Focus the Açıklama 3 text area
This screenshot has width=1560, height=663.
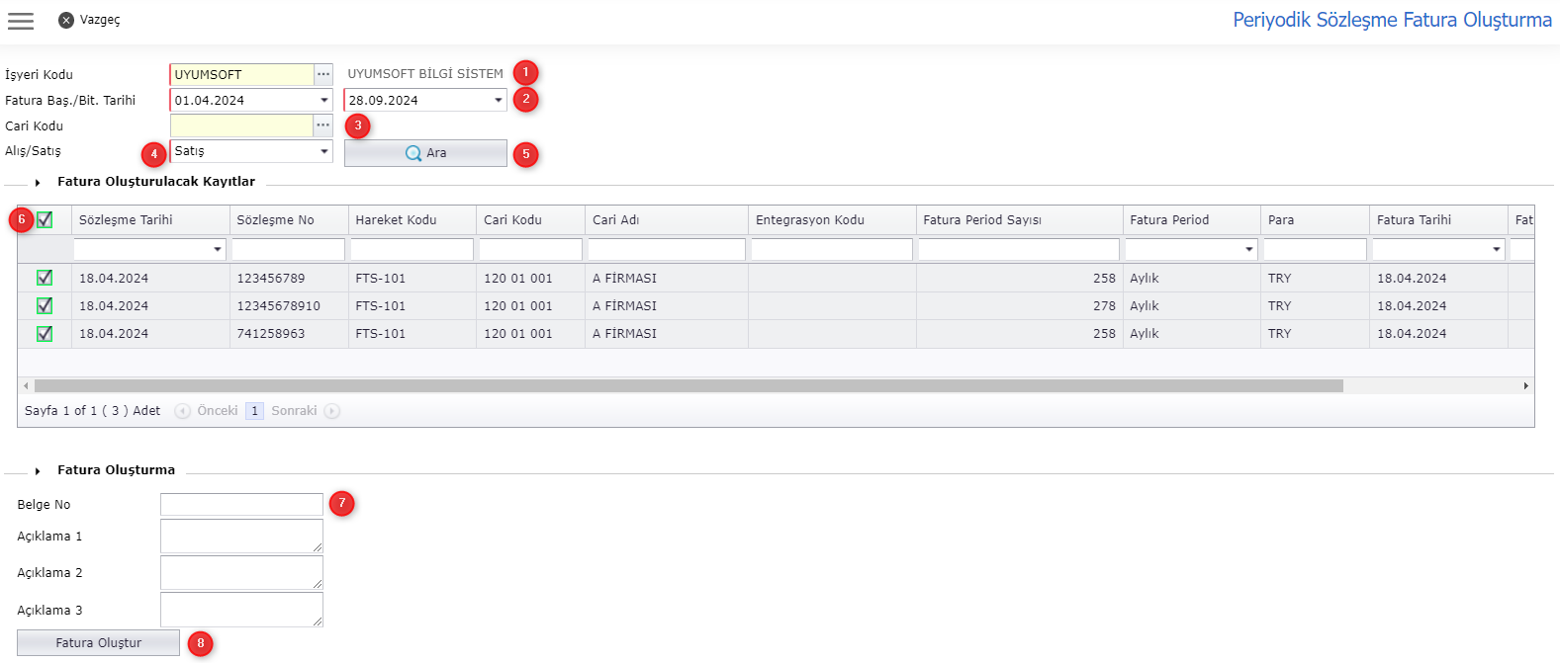pyautogui.click(x=241, y=610)
